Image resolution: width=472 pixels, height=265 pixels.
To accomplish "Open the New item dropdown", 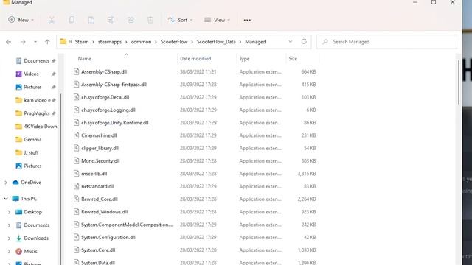I will (x=21, y=20).
